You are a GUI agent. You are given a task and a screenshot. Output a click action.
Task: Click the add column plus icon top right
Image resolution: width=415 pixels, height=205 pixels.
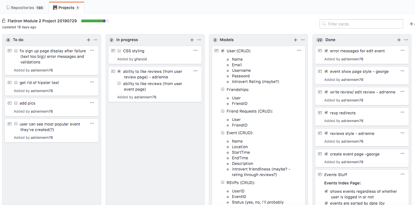click(412, 24)
